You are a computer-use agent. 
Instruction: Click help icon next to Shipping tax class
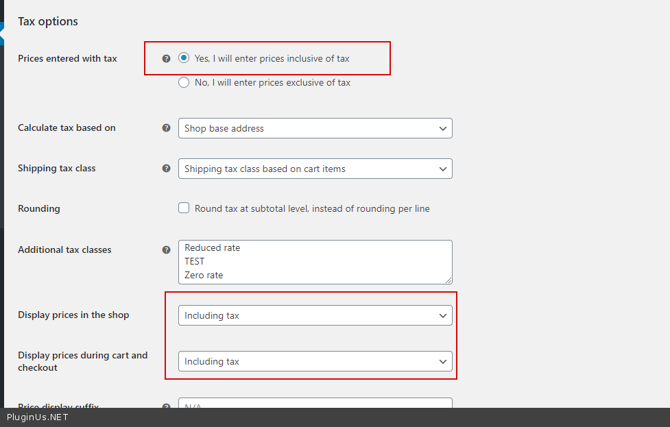pos(166,168)
